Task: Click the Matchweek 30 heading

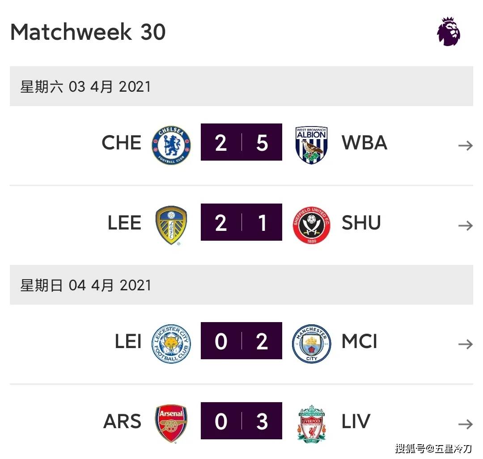Action: [x=88, y=32]
